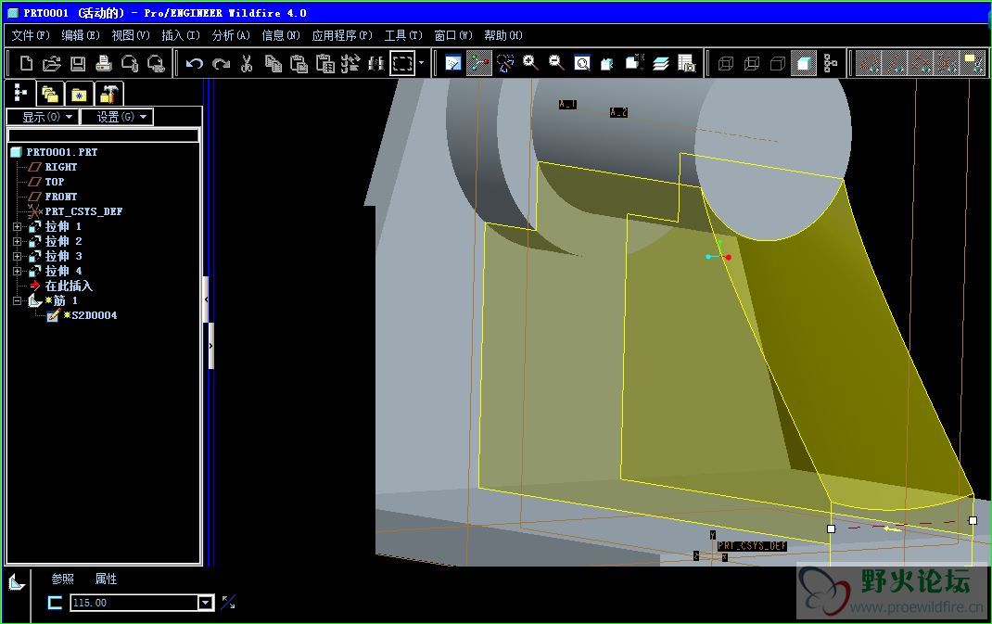This screenshot has width=992, height=624.
Task: Toggle datum planes display
Action: pos(870,63)
